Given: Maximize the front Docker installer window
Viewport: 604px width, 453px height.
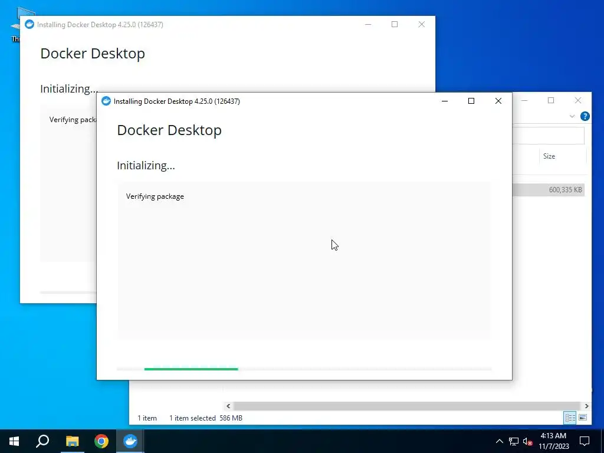Looking at the screenshot, I should [471, 101].
